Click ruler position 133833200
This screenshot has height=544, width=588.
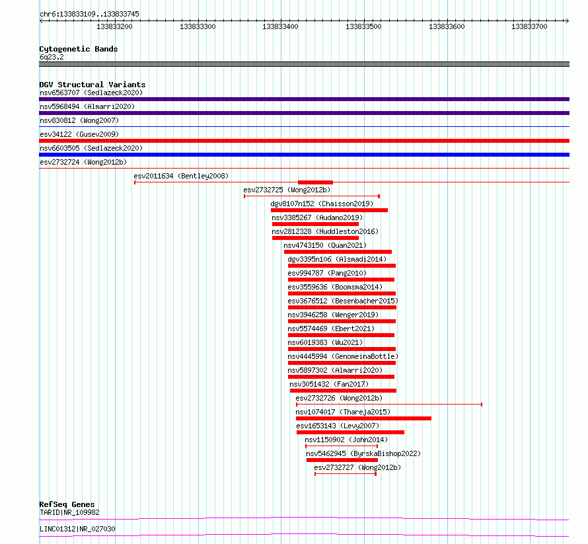tap(114, 26)
